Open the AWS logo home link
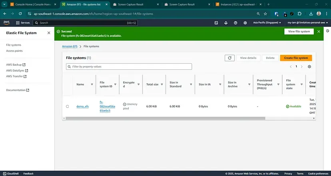Viewport: 331px width, 176px height. pos(6,23)
